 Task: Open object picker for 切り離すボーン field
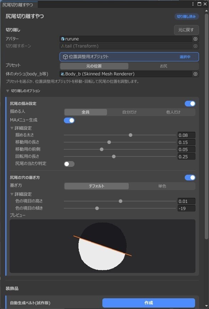pos(195,46)
